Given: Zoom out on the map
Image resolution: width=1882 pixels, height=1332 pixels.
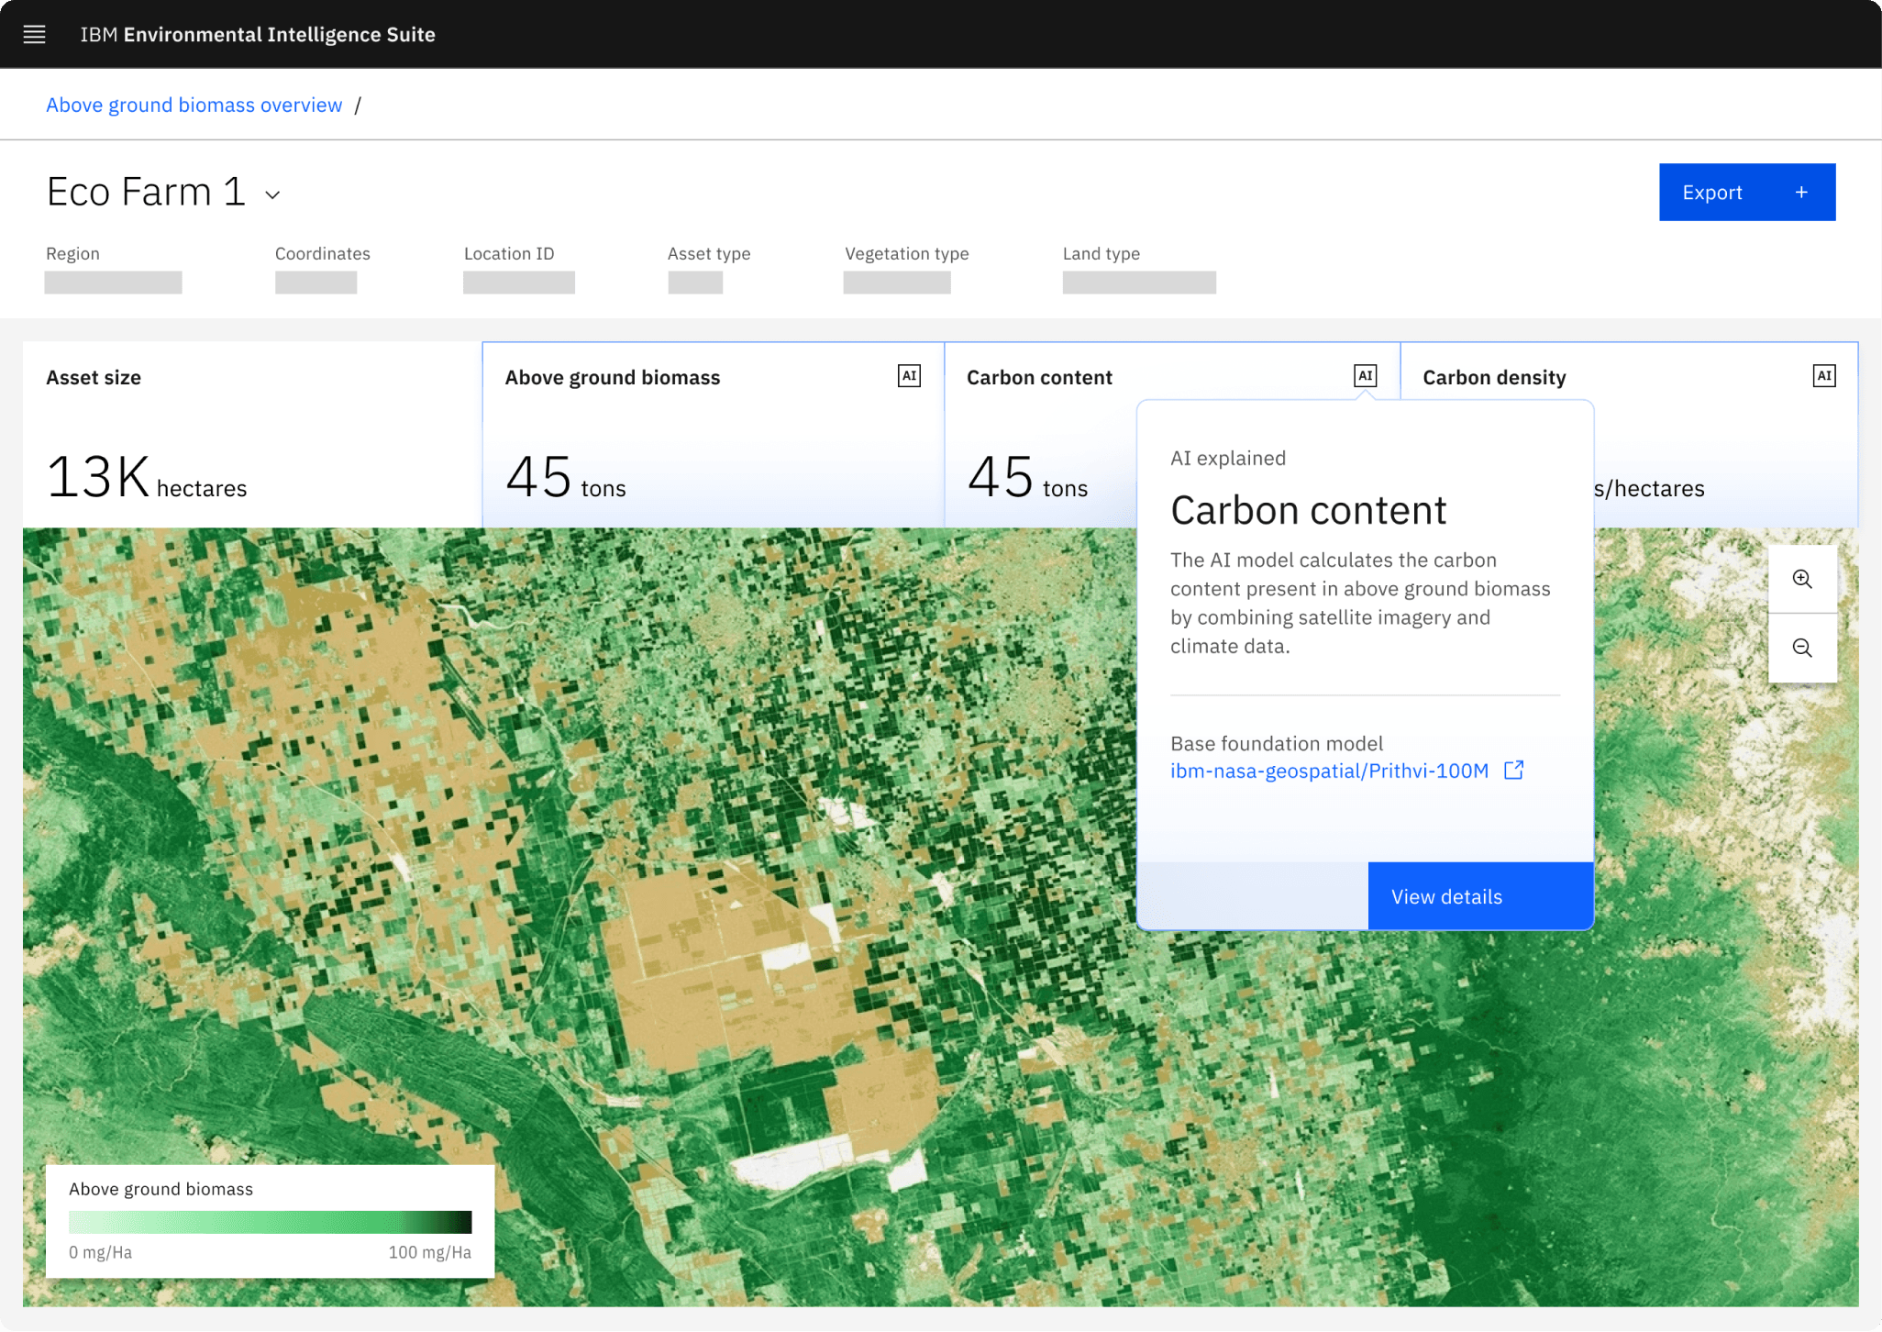Looking at the screenshot, I should pyautogui.click(x=1801, y=649).
